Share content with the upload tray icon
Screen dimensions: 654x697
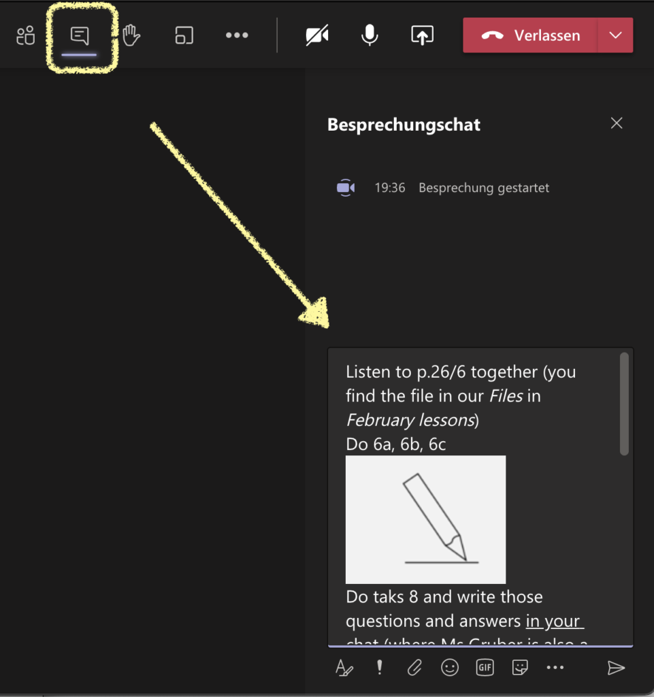pos(422,35)
